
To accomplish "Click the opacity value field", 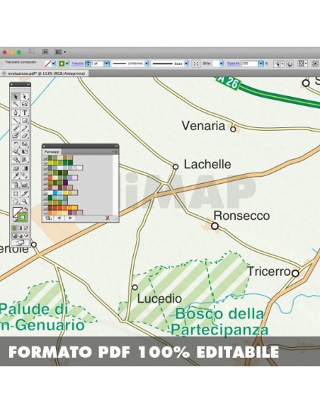I will click(250, 64).
